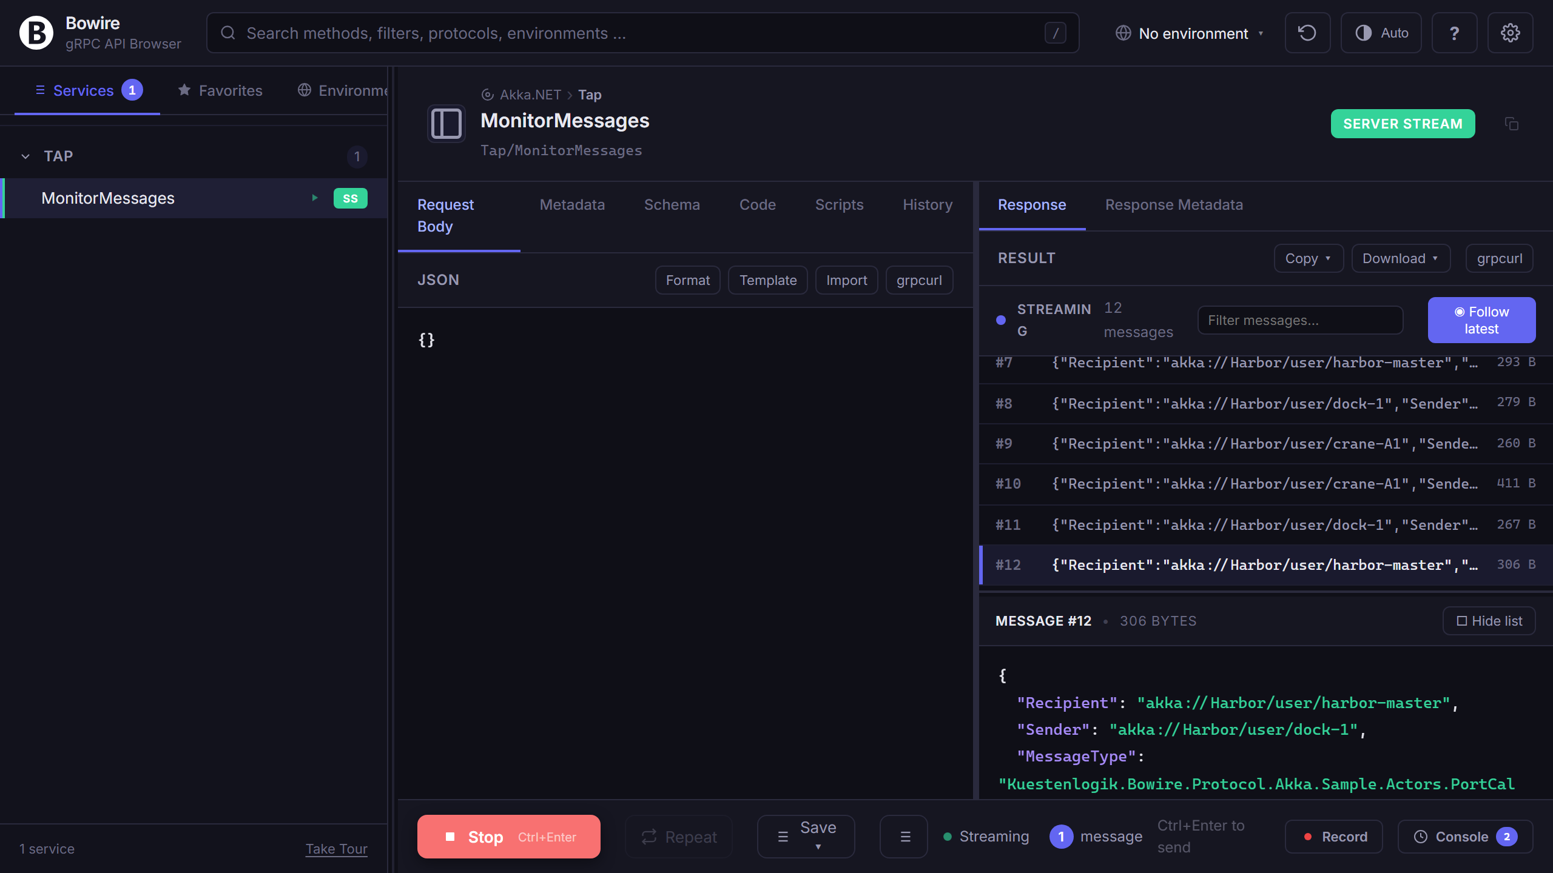Image resolution: width=1553 pixels, height=873 pixels.
Task: Click grpcurl button in request panel
Action: tap(919, 280)
